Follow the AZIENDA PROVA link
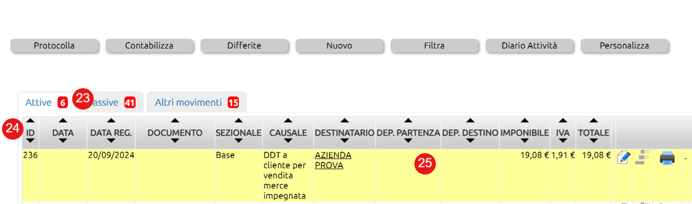This screenshot has height=204, width=692. pos(333,160)
